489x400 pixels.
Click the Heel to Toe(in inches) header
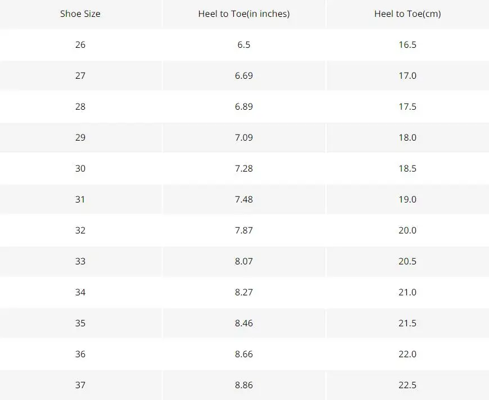(x=244, y=14)
